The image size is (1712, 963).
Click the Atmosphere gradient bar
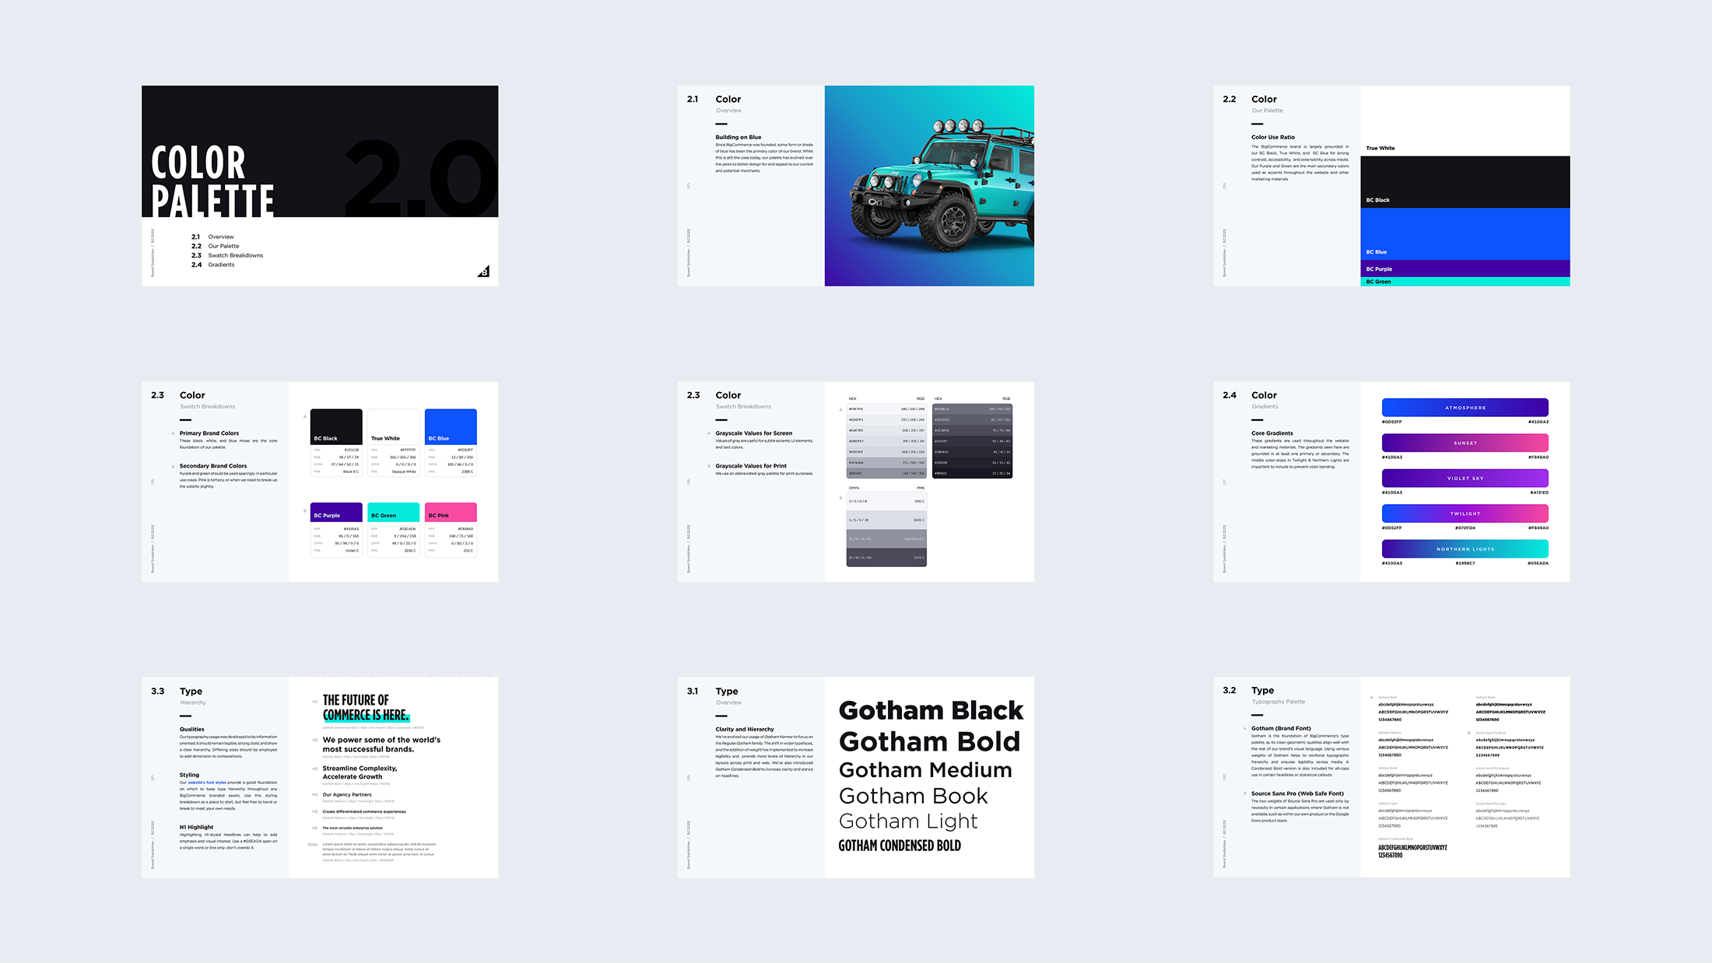coord(1465,408)
